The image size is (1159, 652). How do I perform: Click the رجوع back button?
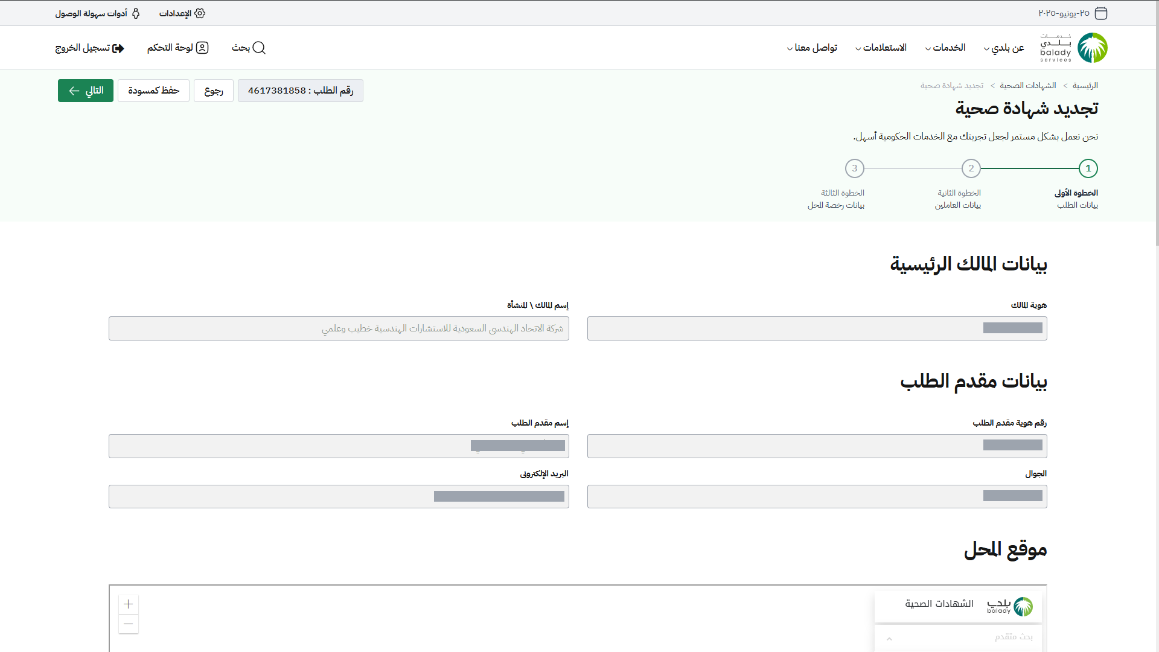pos(214,91)
